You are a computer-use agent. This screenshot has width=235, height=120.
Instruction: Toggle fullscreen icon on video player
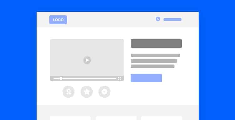(119, 79)
